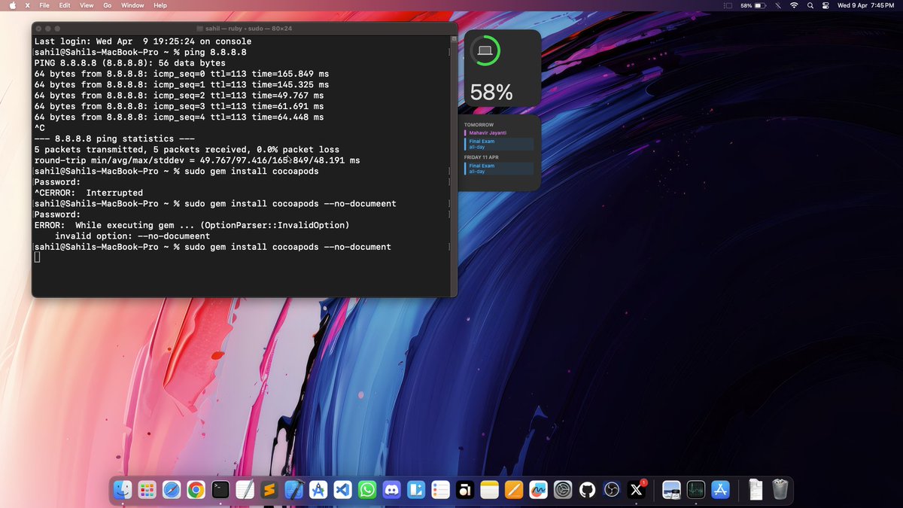Open the Mahavir Jayanti calendar event
The image size is (903, 508).
pos(499,132)
